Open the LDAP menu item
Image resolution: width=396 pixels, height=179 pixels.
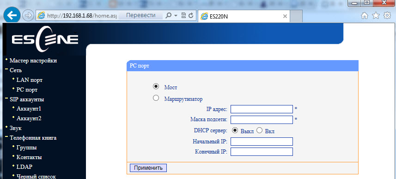click(24, 167)
